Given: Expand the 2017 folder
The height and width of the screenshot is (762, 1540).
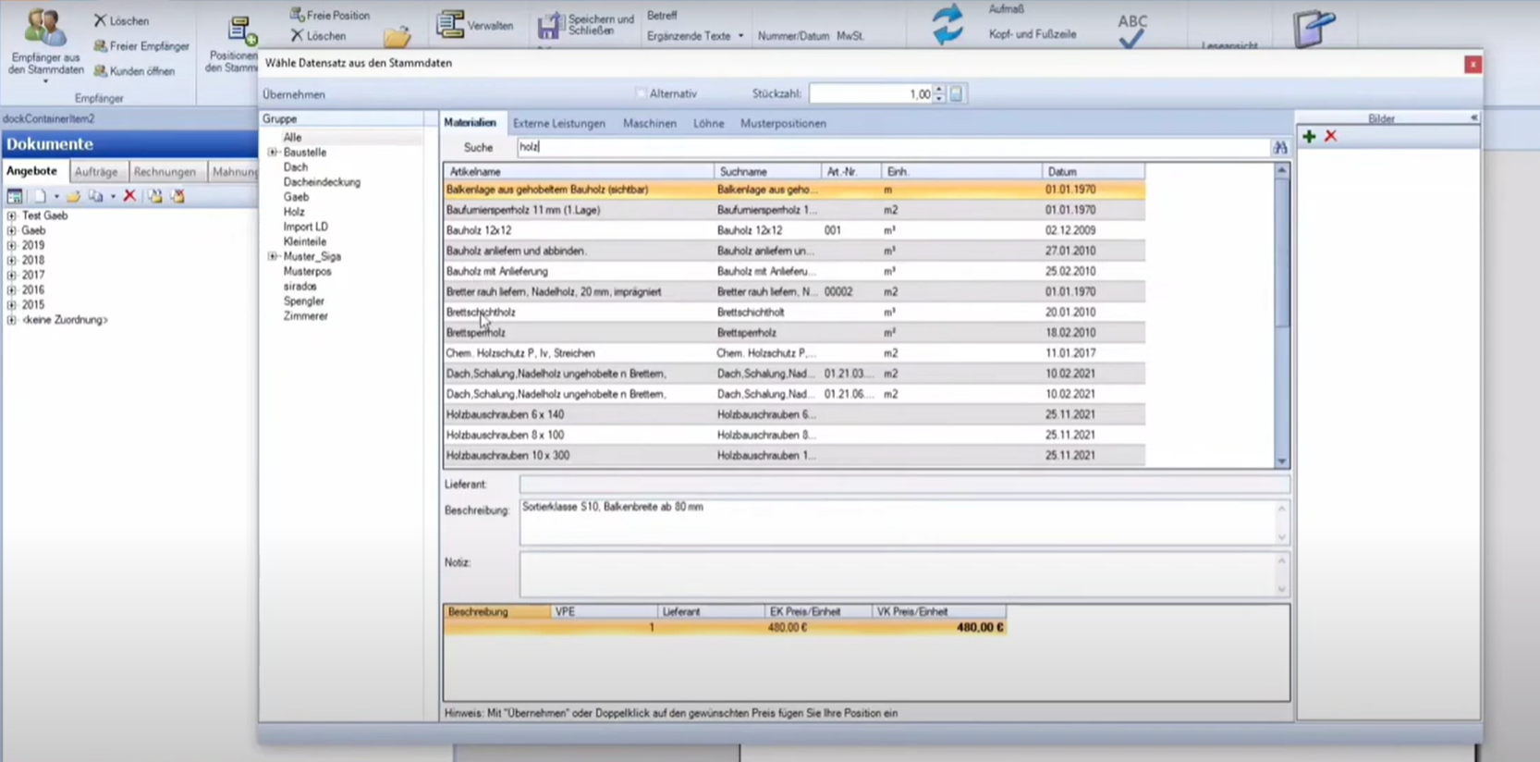Looking at the screenshot, I should point(11,275).
